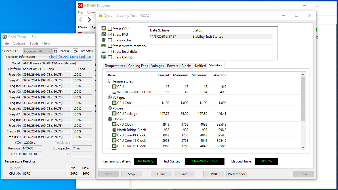This screenshot has height=190, width=338.
Task: Click the flame icon in System Stability Test title bar
Action: click(x=100, y=15)
